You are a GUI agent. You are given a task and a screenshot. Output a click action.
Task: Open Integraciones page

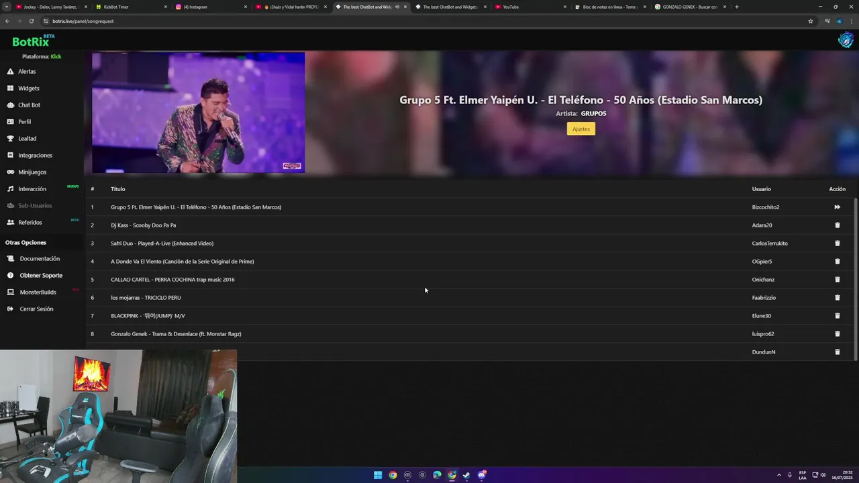point(35,155)
